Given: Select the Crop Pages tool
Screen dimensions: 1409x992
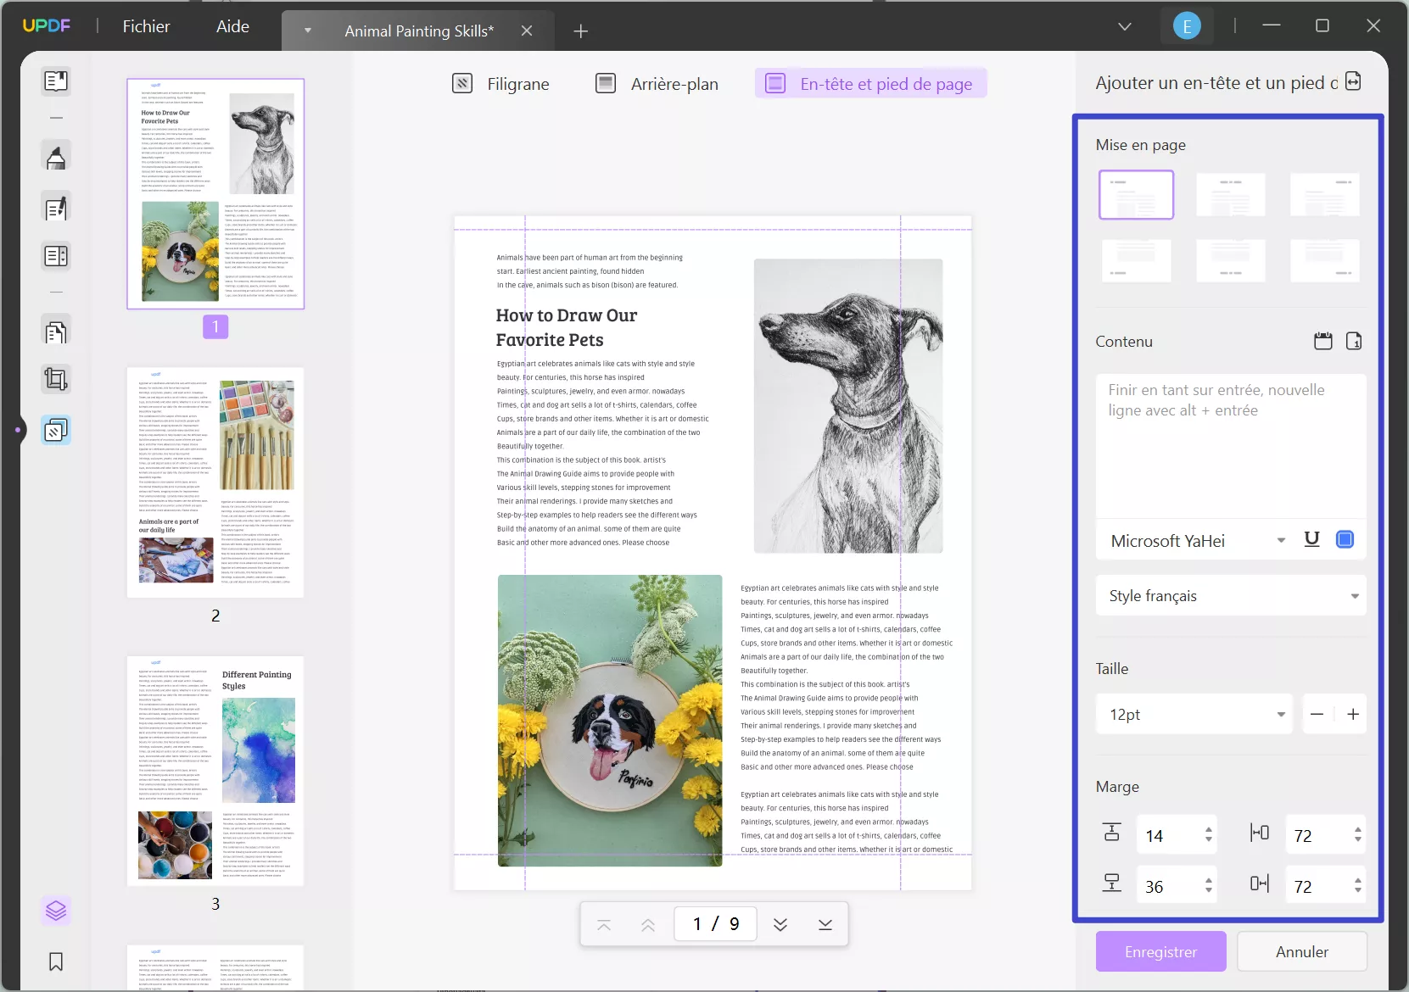Looking at the screenshot, I should pos(56,379).
